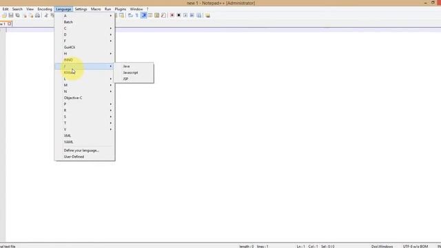441x248 pixels.
Task: Expand the M languages submenu
Action: click(x=85, y=85)
